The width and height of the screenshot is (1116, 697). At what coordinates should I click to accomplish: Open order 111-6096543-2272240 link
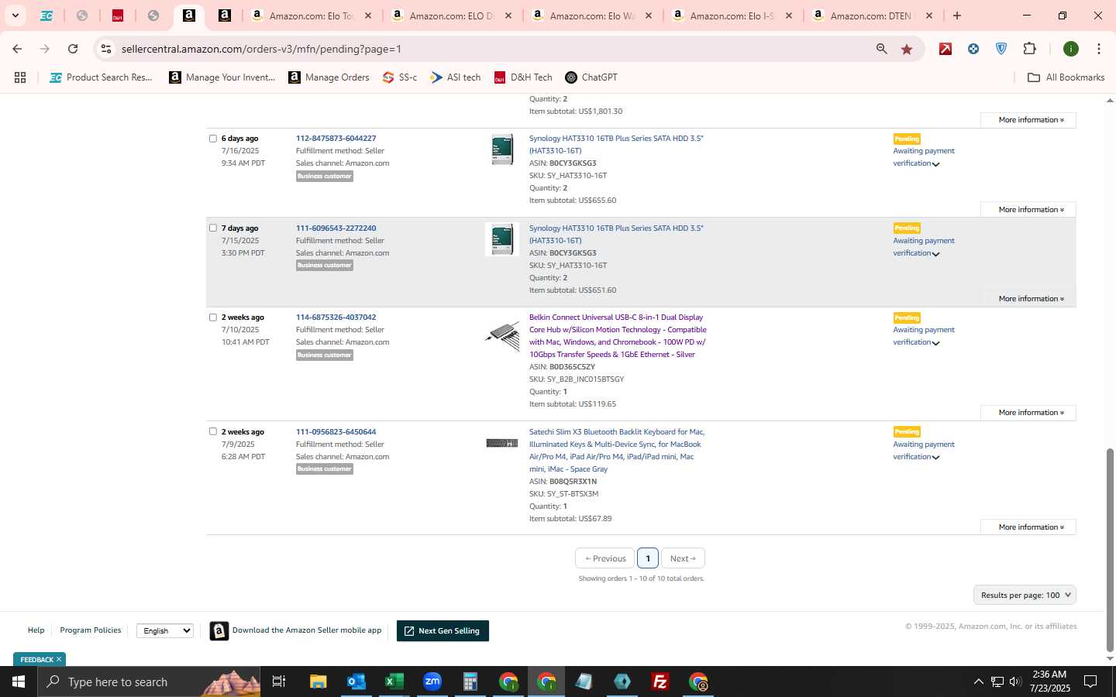pyautogui.click(x=336, y=228)
